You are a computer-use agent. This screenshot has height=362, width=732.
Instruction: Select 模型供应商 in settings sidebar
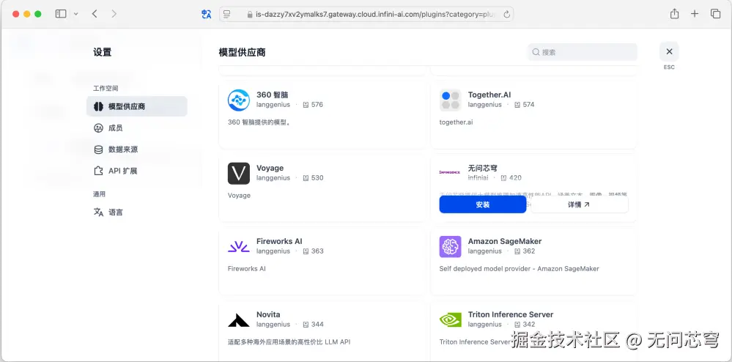(x=137, y=106)
